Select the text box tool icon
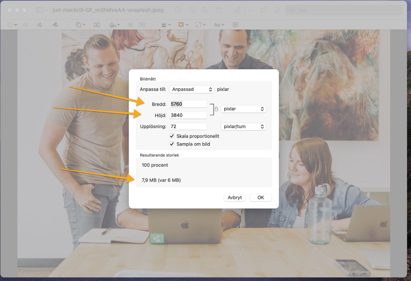 [97, 25]
